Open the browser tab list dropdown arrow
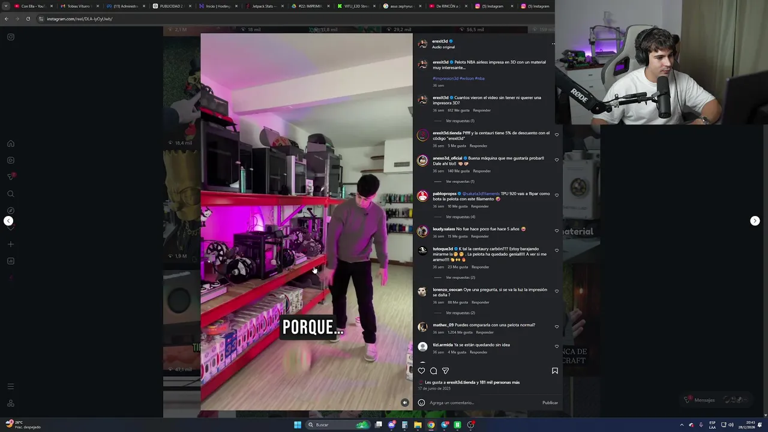Screen dimensions: 768x432 click(x=6, y=6)
